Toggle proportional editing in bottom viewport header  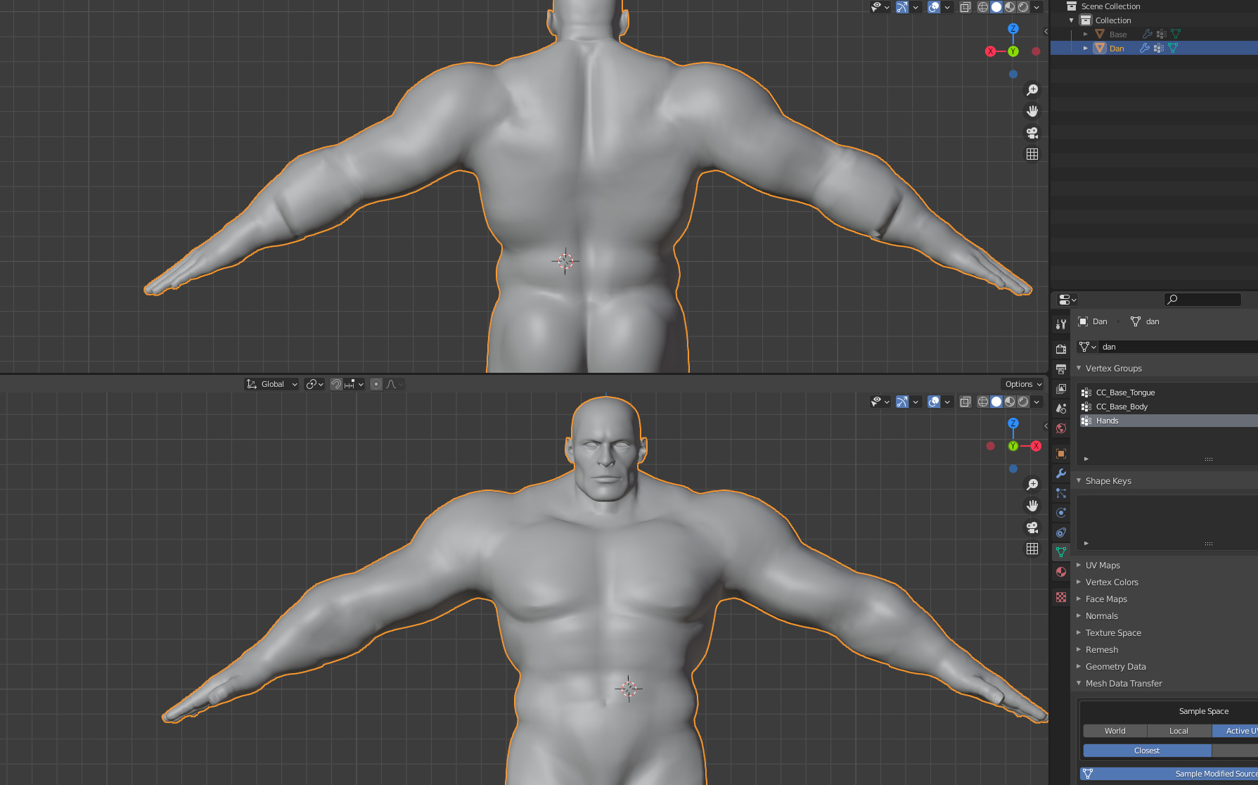(x=376, y=384)
